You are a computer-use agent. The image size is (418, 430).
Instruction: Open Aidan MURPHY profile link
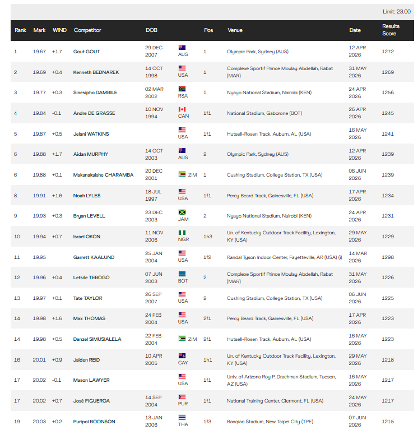click(90, 154)
